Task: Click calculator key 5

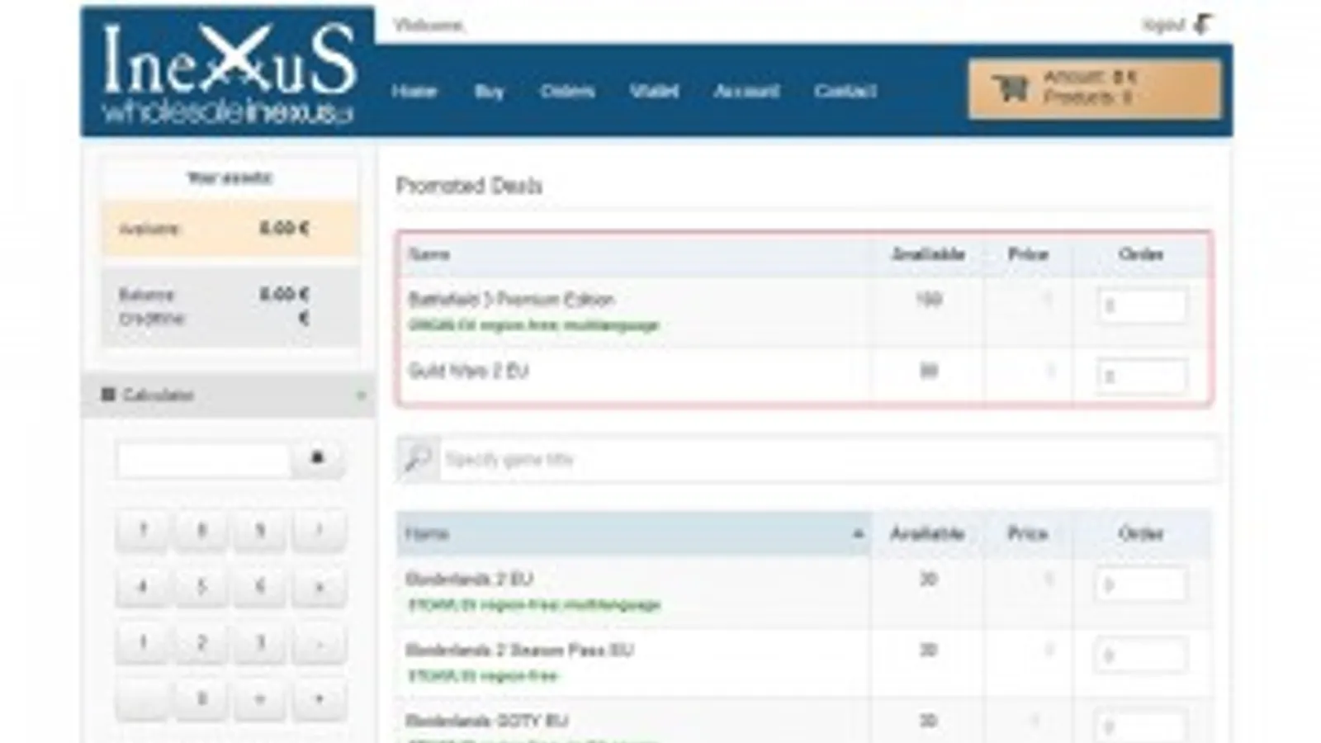Action: pos(201,586)
